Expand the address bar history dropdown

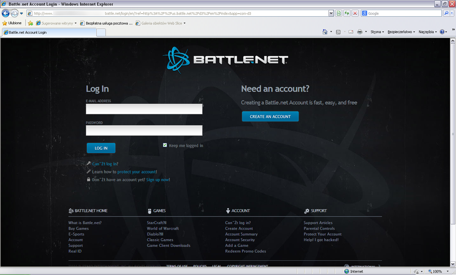[x=331, y=13]
